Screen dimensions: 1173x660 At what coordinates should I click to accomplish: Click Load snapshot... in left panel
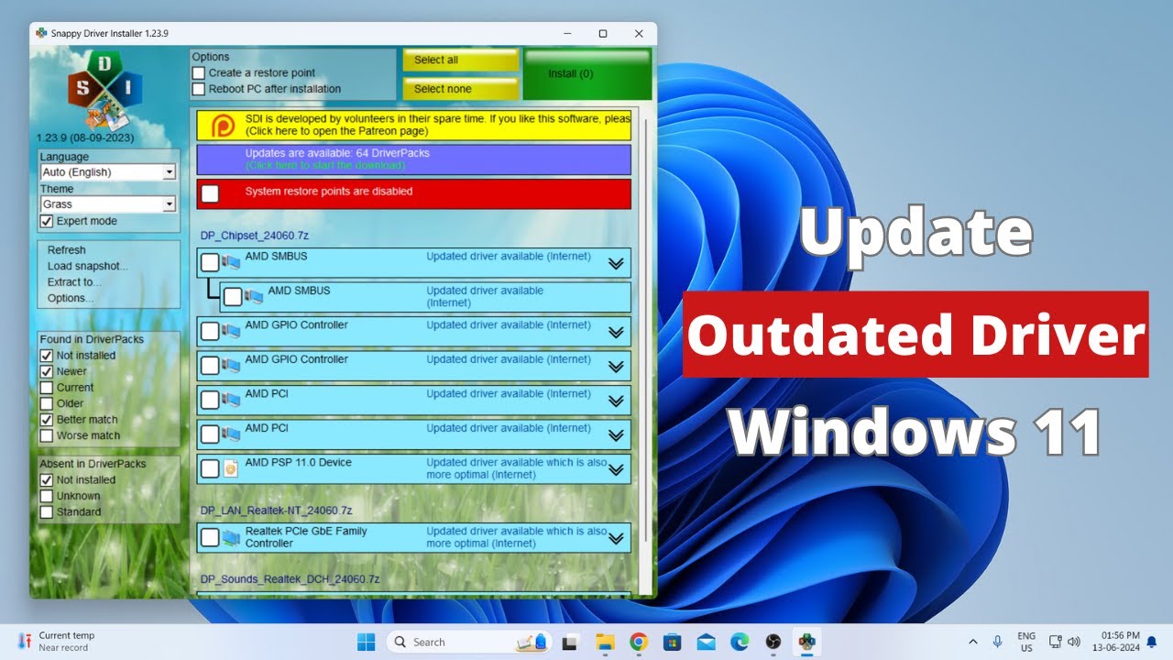pyautogui.click(x=88, y=267)
